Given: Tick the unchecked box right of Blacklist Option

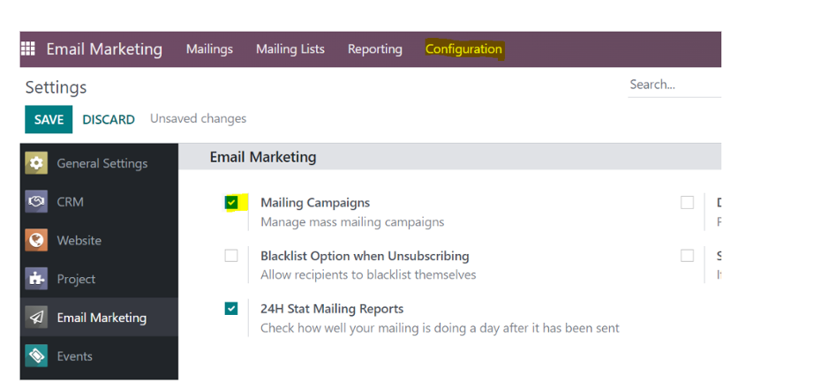Looking at the screenshot, I should click(x=687, y=256).
